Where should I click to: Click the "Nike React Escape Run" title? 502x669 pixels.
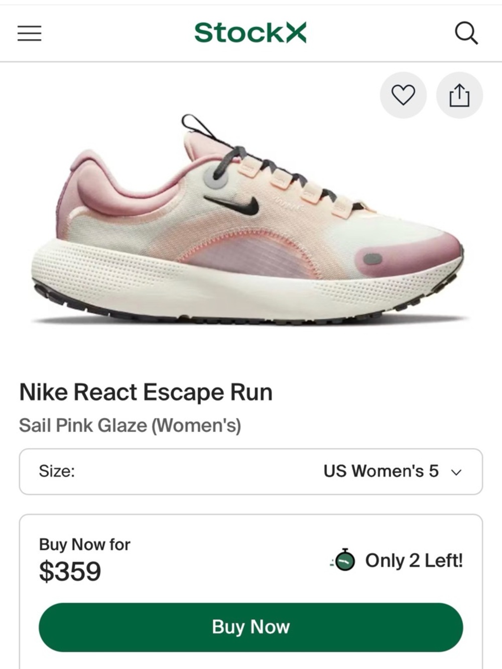pyautogui.click(x=145, y=392)
